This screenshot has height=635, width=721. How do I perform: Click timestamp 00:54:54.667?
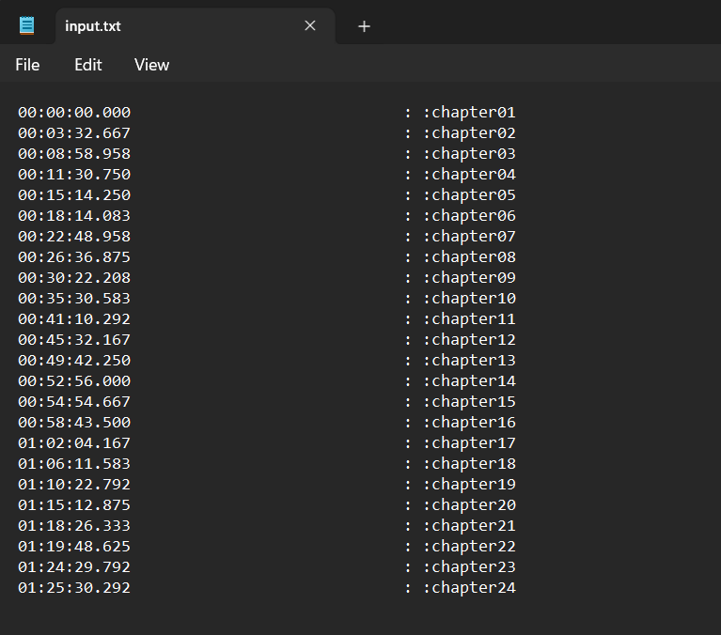(x=74, y=402)
